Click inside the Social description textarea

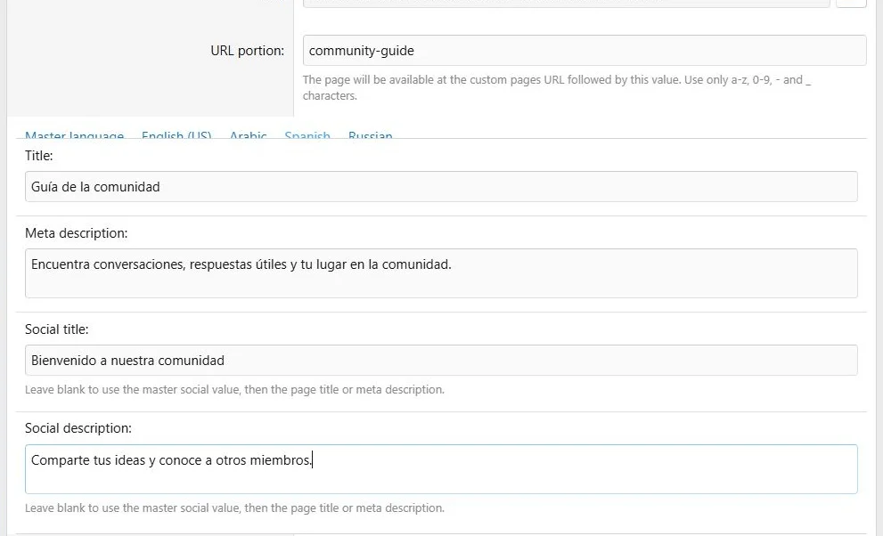pyautogui.click(x=441, y=469)
